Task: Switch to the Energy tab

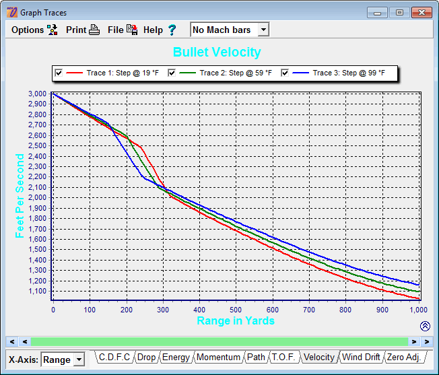Action: pos(176,357)
